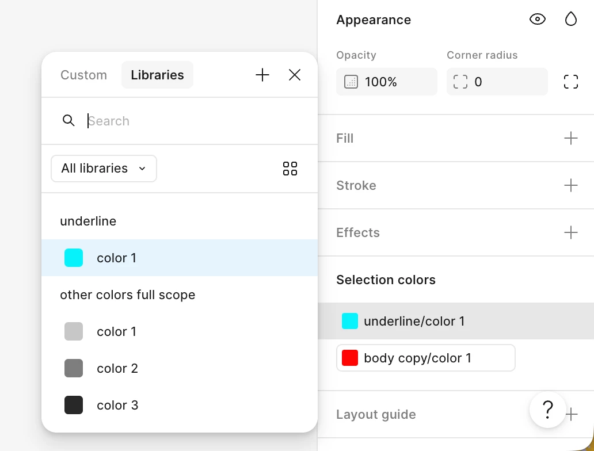Switch to grid view in libraries

pyautogui.click(x=290, y=169)
